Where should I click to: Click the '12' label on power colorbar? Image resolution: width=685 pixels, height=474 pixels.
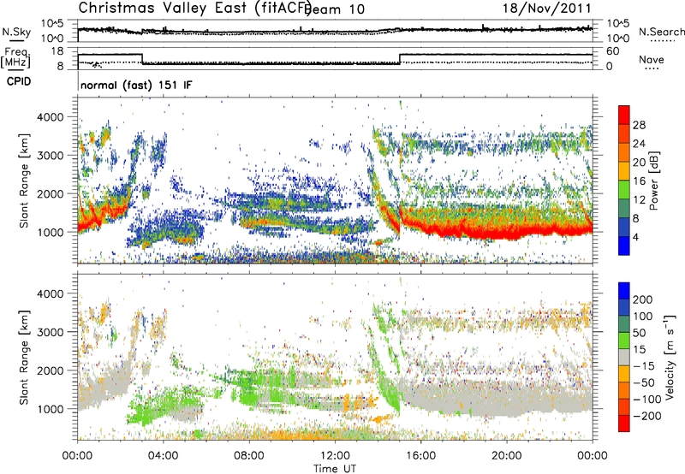[x=639, y=200]
